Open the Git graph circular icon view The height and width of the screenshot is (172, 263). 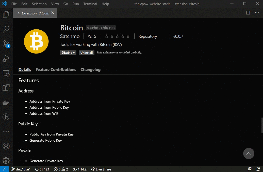pyautogui.click(x=6, y=117)
